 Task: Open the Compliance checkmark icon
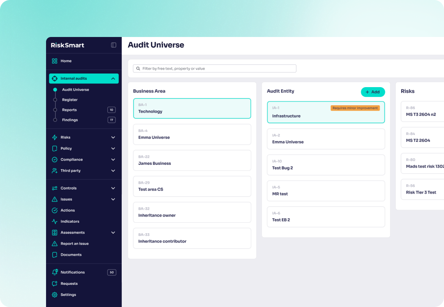pyautogui.click(x=55, y=159)
